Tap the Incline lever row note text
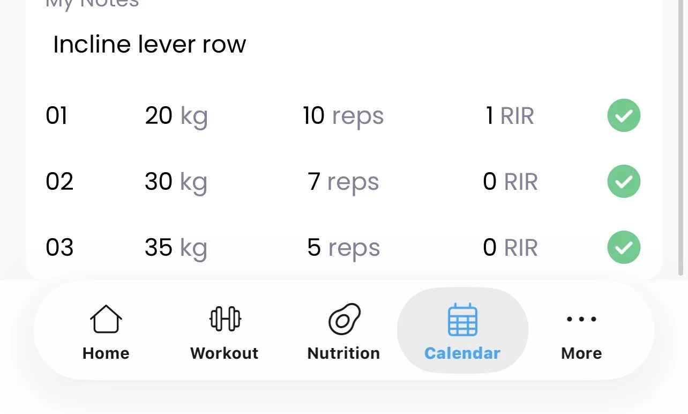Screen dimensions: 688x414 click(x=149, y=44)
